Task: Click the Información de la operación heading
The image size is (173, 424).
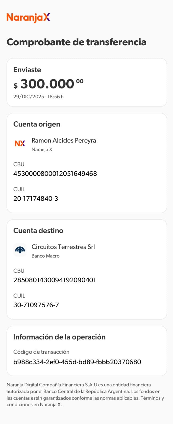Action: (x=59, y=337)
